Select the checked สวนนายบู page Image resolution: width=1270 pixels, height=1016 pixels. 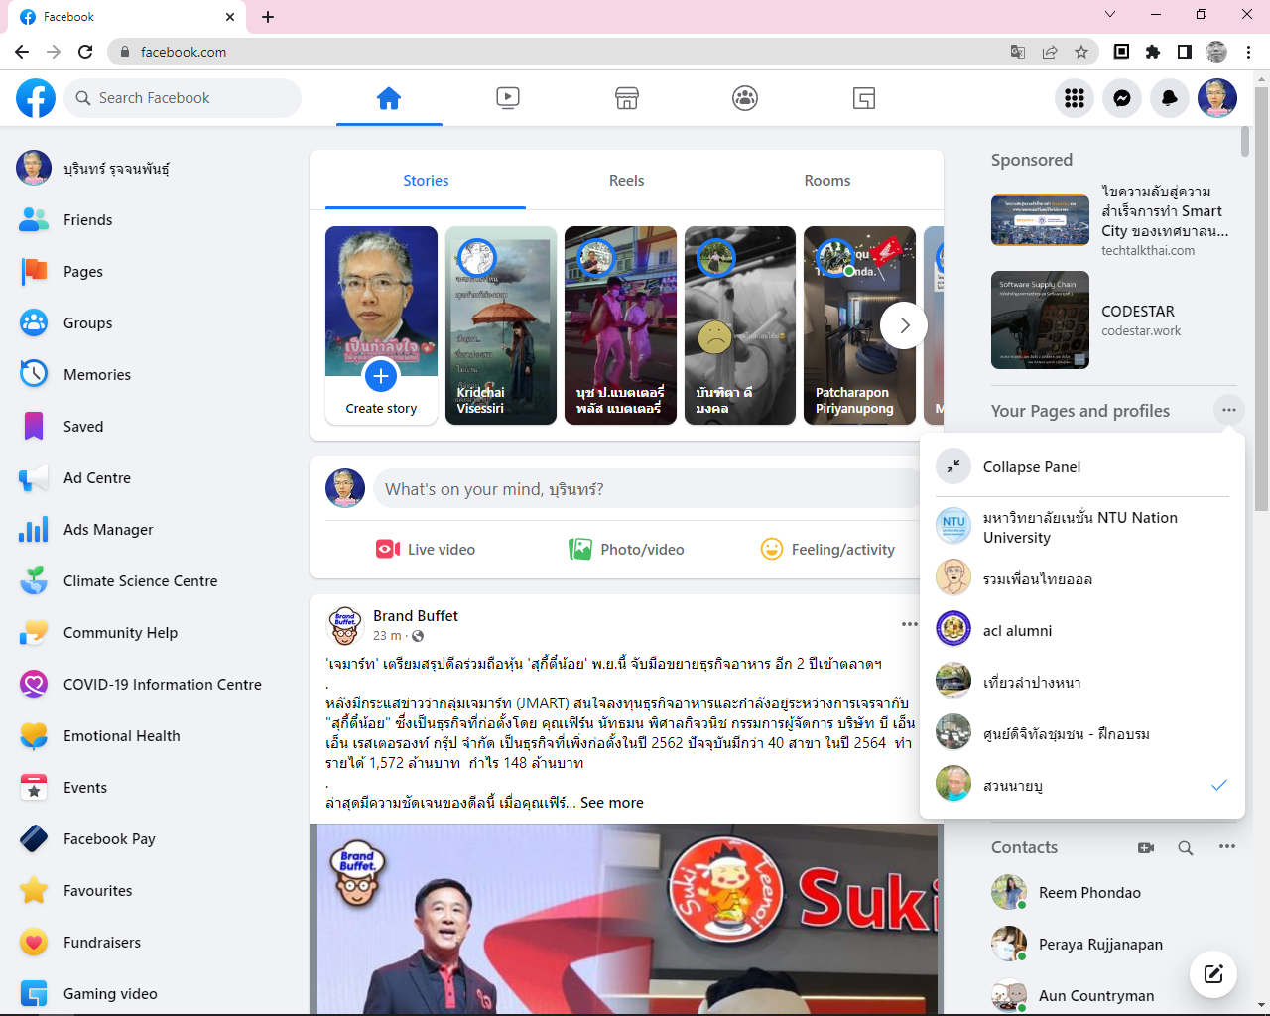(x=1082, y=786)
